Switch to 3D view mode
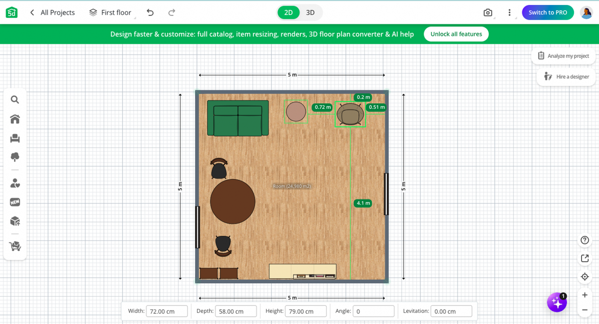Screen dimensions: 599x324 coord(310,13)
